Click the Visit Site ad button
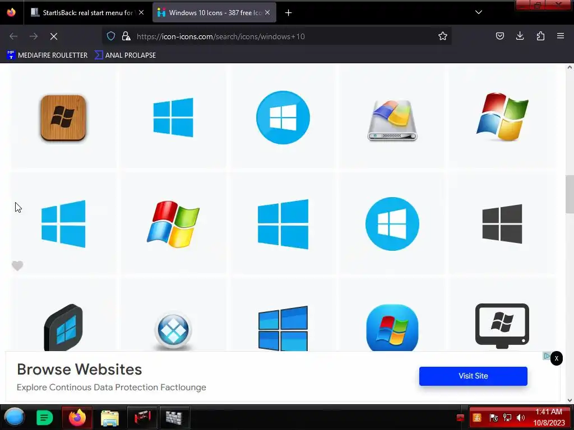 tap(473, 376)
